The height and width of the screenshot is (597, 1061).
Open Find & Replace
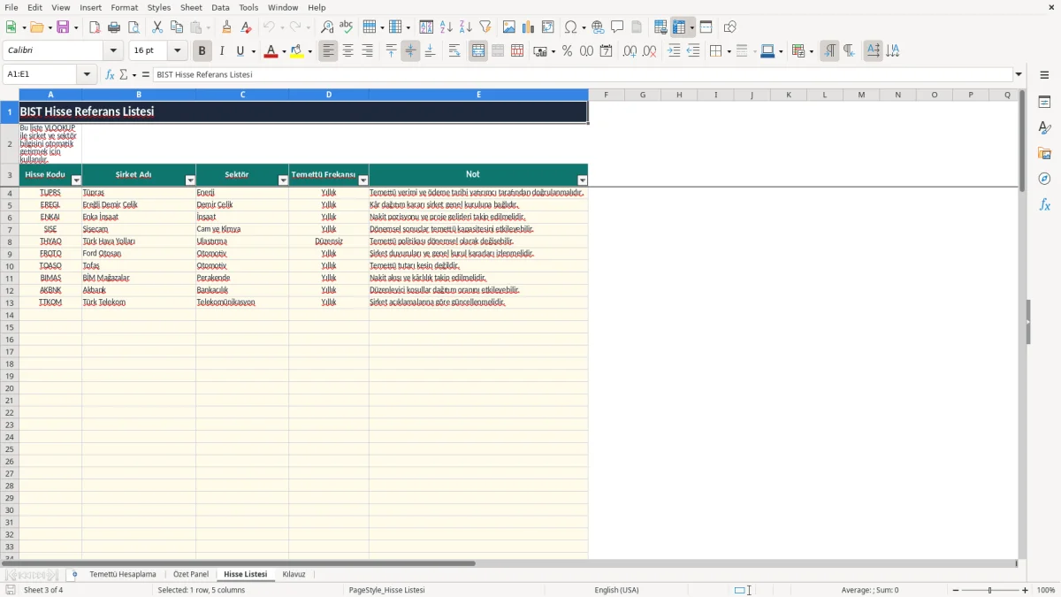pyautogui.click(x=327, y=27)
